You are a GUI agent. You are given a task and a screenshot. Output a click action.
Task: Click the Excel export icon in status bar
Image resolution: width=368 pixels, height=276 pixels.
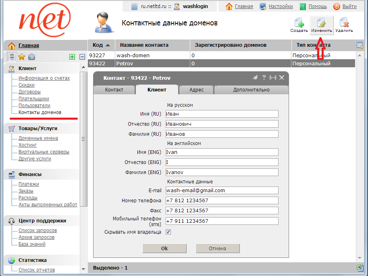[360, 268]
